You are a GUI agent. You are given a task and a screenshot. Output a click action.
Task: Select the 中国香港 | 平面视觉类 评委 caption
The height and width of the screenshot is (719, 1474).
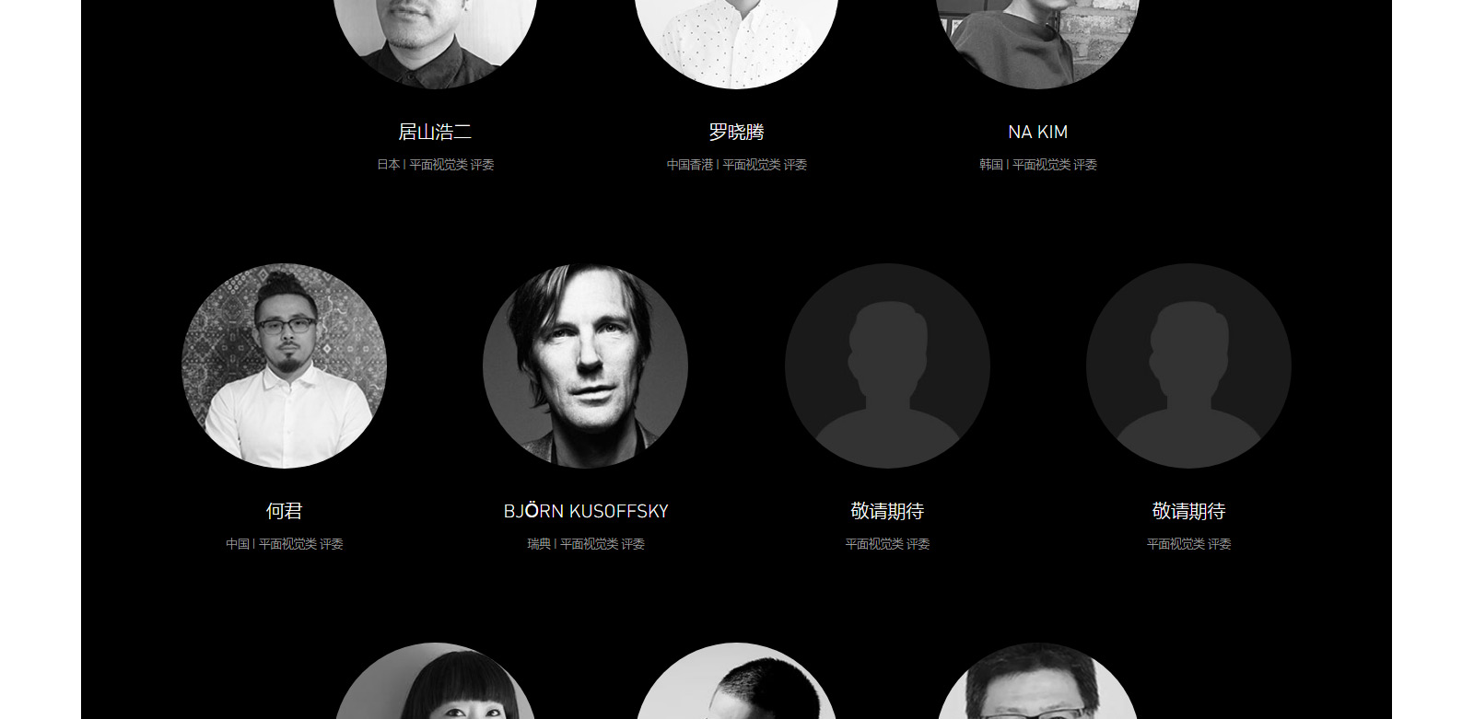736,165
